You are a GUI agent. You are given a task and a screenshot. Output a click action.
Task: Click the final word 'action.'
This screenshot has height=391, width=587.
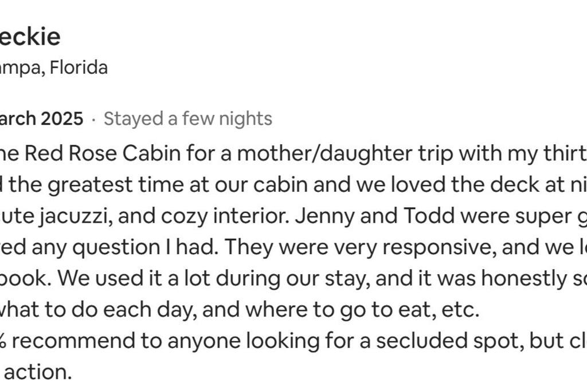[38, 373]
